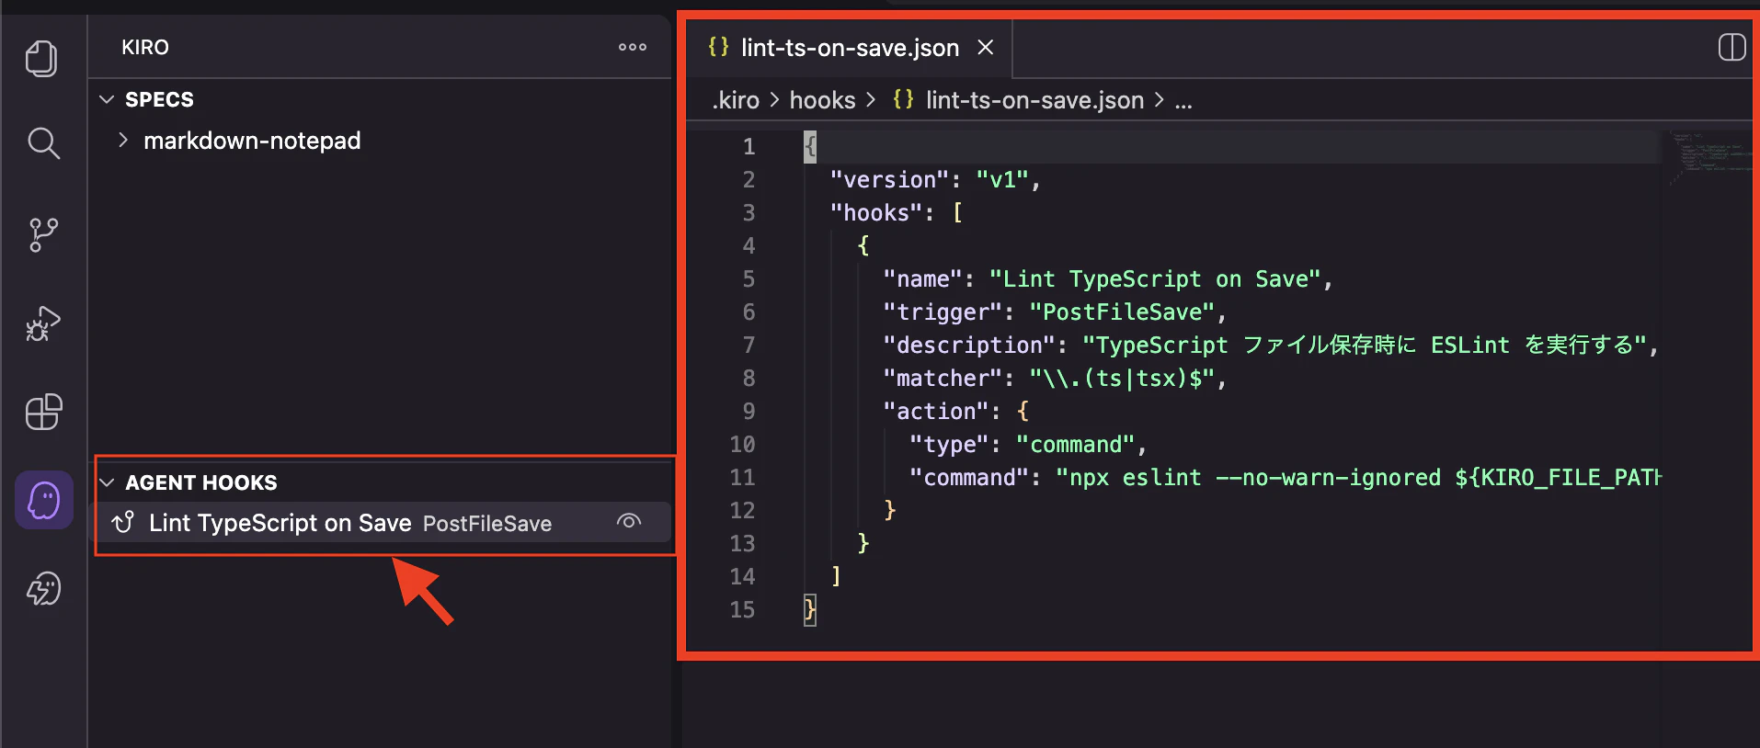Click the hook icon beside Lint TypeScript on Save
Image resolution: width=1760 pixels, height=748 pixels.
pyautogui.click(x=123, y=523)
